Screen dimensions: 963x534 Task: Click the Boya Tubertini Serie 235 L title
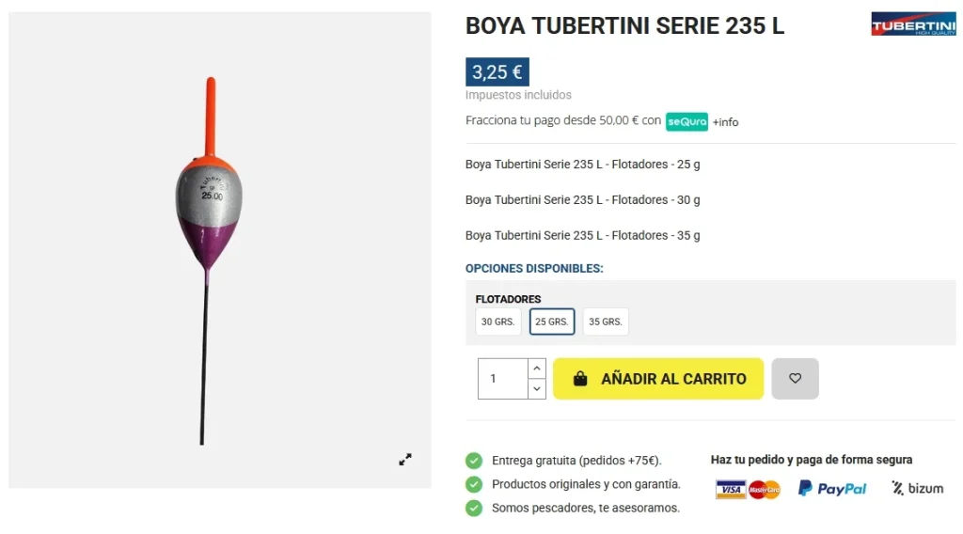624,26
